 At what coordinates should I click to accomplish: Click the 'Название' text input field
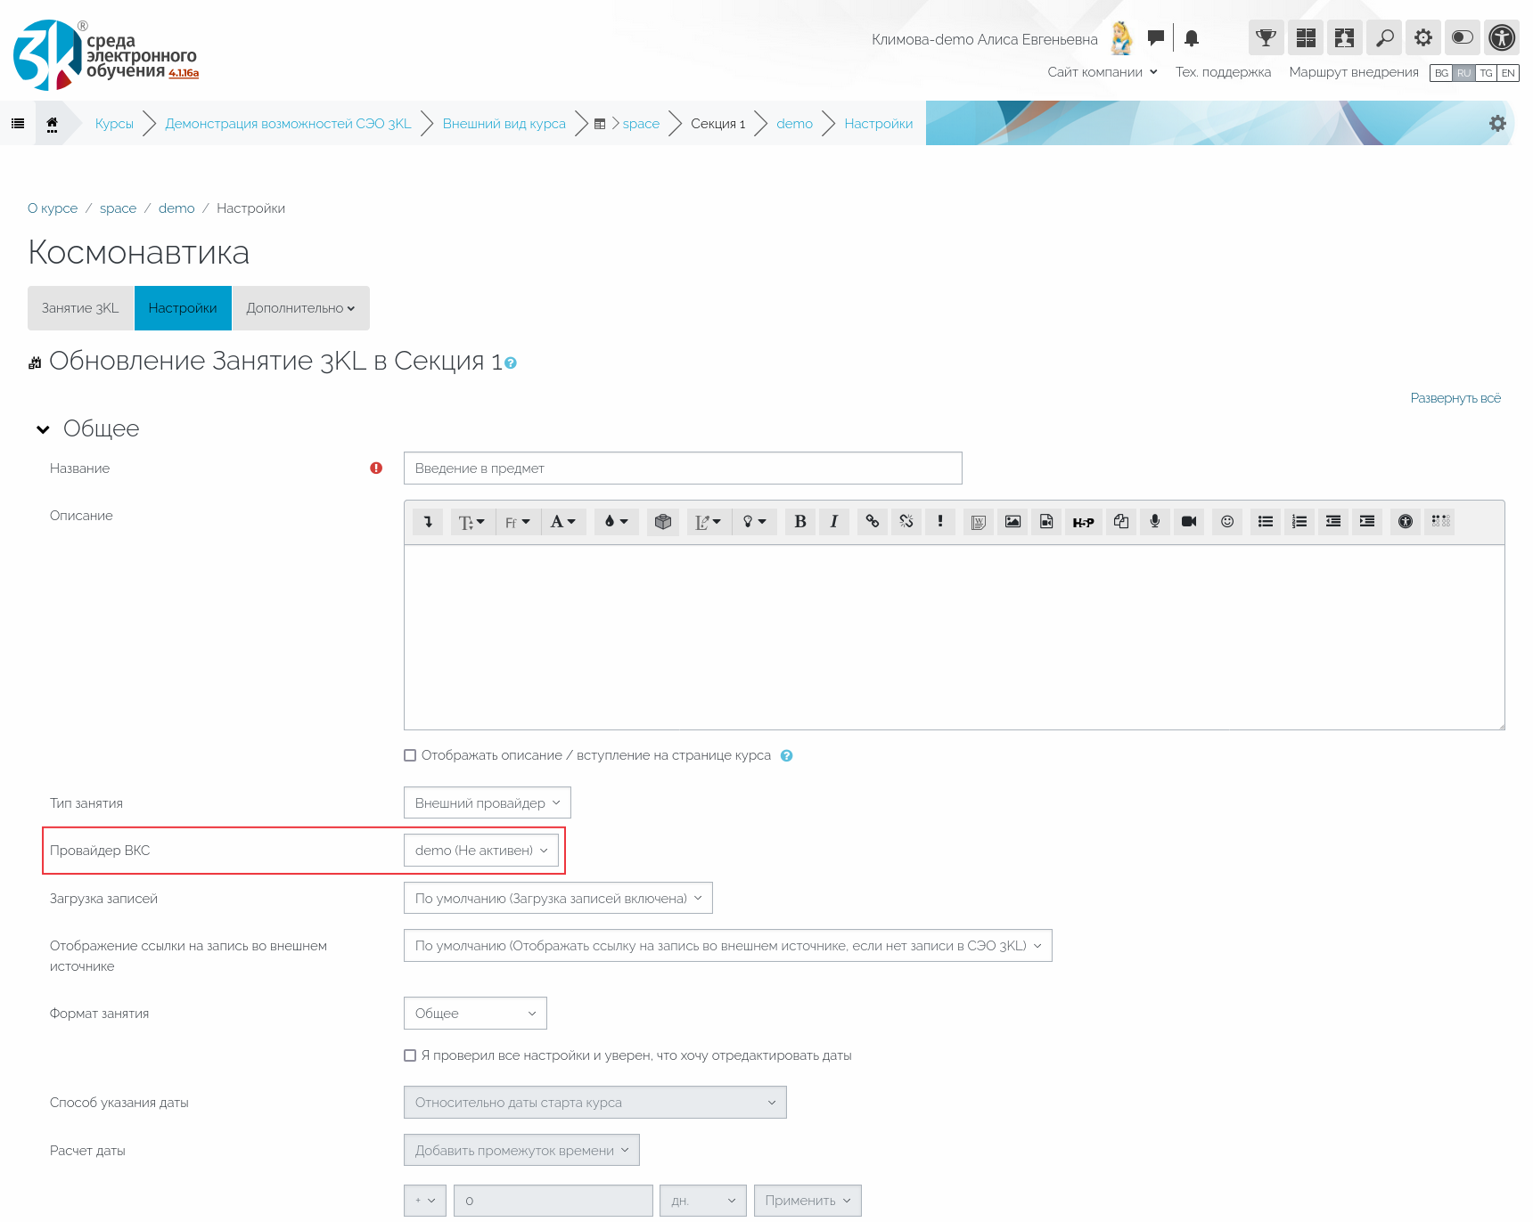pyautogui.click(x=683, y=468)
